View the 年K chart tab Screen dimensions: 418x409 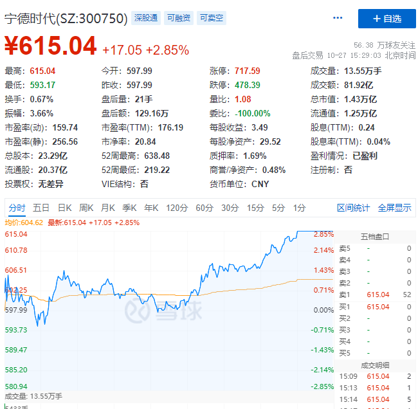point(151,208)
